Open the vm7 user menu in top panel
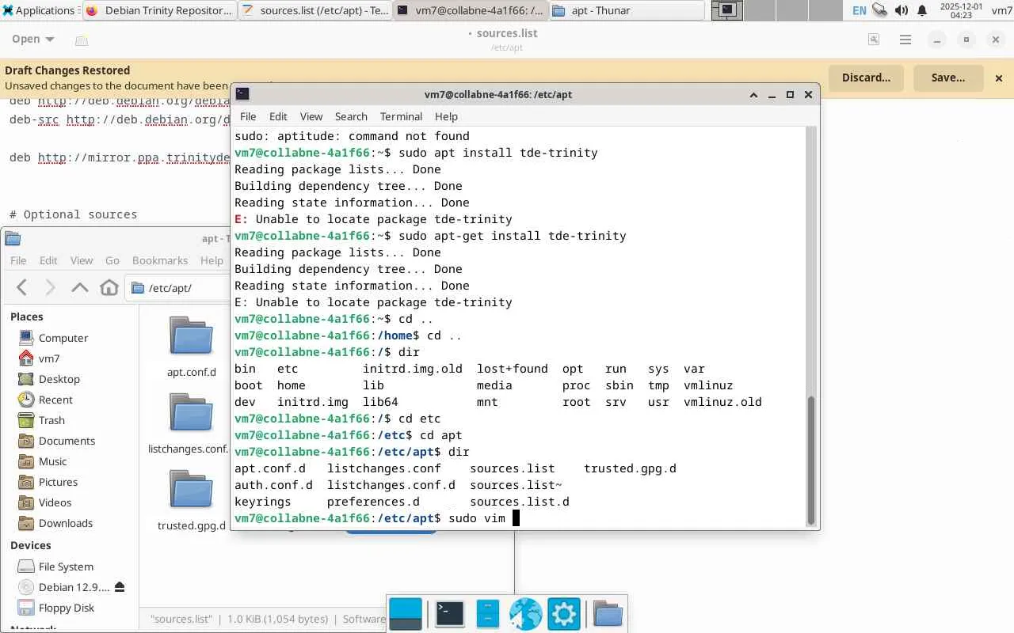Image resolution: width=1014 pixels, height=633 pixels. tap(1001, 10)
